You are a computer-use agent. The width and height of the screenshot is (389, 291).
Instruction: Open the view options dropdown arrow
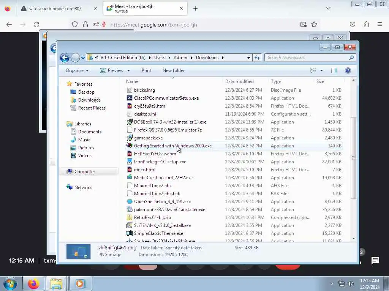pyautogui.click(x=321, y=70)
